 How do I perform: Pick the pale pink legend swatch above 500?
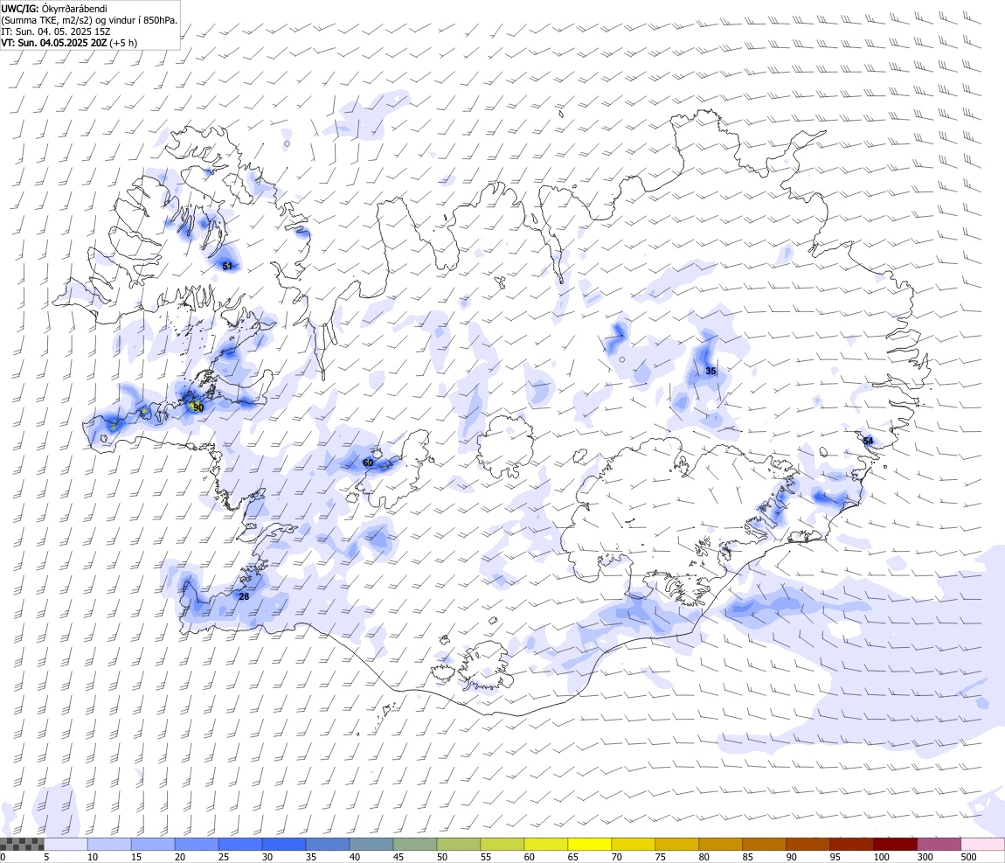pos(982,844)
